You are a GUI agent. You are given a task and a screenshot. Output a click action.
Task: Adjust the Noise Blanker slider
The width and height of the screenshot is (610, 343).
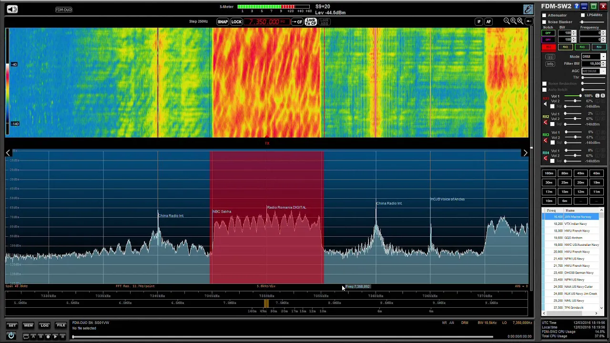point(591,22)
